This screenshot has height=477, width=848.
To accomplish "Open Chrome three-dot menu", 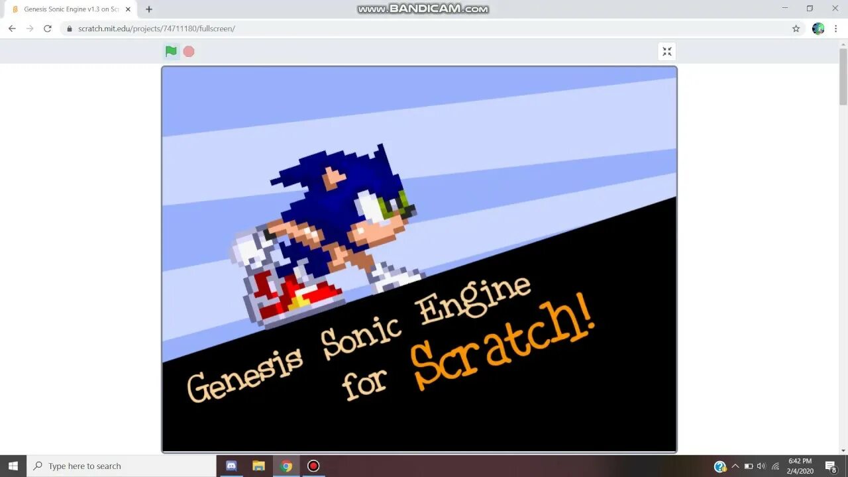I will pos(837,28).
